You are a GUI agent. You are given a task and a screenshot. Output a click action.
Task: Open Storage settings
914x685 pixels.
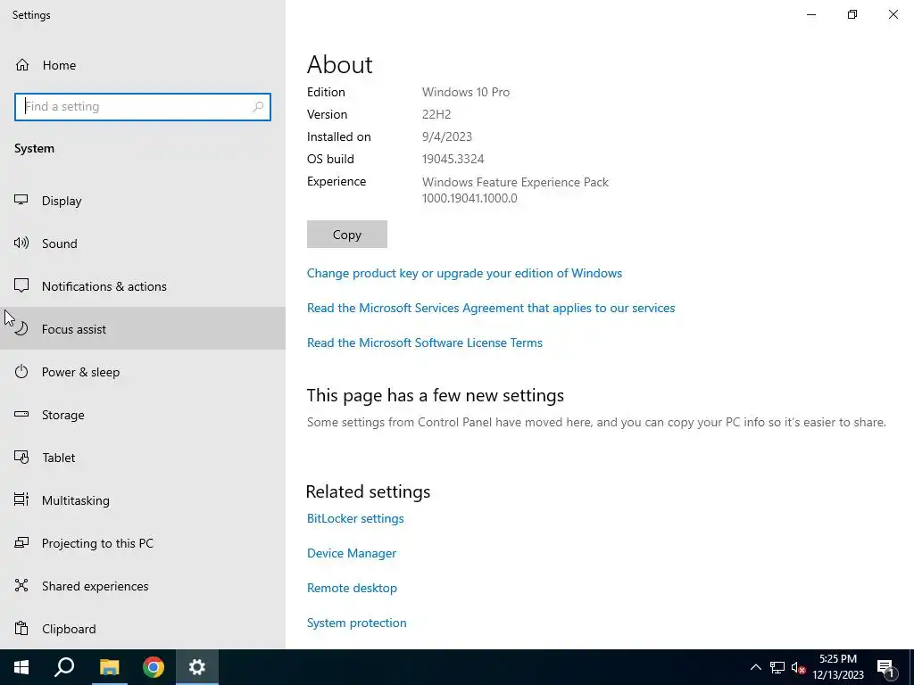(143, 415)
